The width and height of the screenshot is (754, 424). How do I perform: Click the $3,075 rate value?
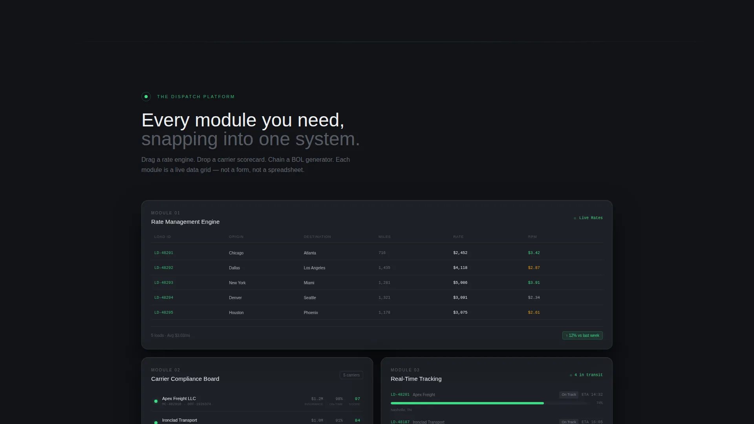[x=460, y=313]
